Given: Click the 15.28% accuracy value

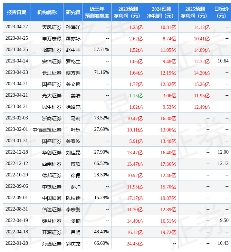Looking at the screenshot, I should coord(102,198).
